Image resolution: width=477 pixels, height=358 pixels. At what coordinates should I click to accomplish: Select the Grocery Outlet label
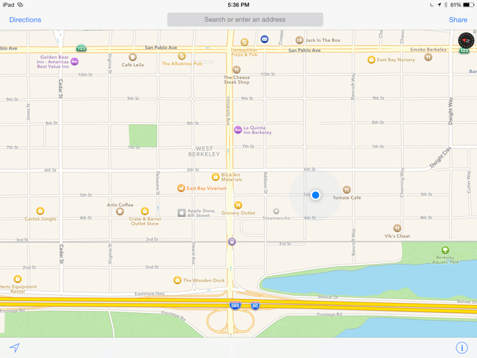click(x=238, y=213)
